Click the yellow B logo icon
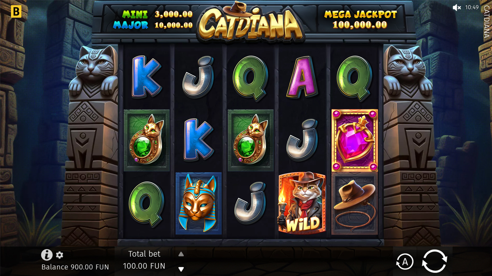 (16, 11)
